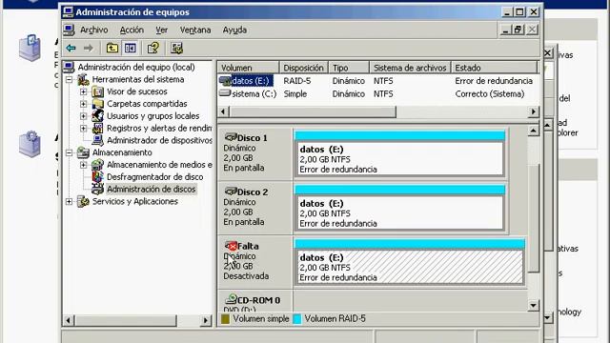The width and height of the screenshot is (610, 343).
Task: Click the CD-ROM 0 drive icon
Action: (231, 299)
